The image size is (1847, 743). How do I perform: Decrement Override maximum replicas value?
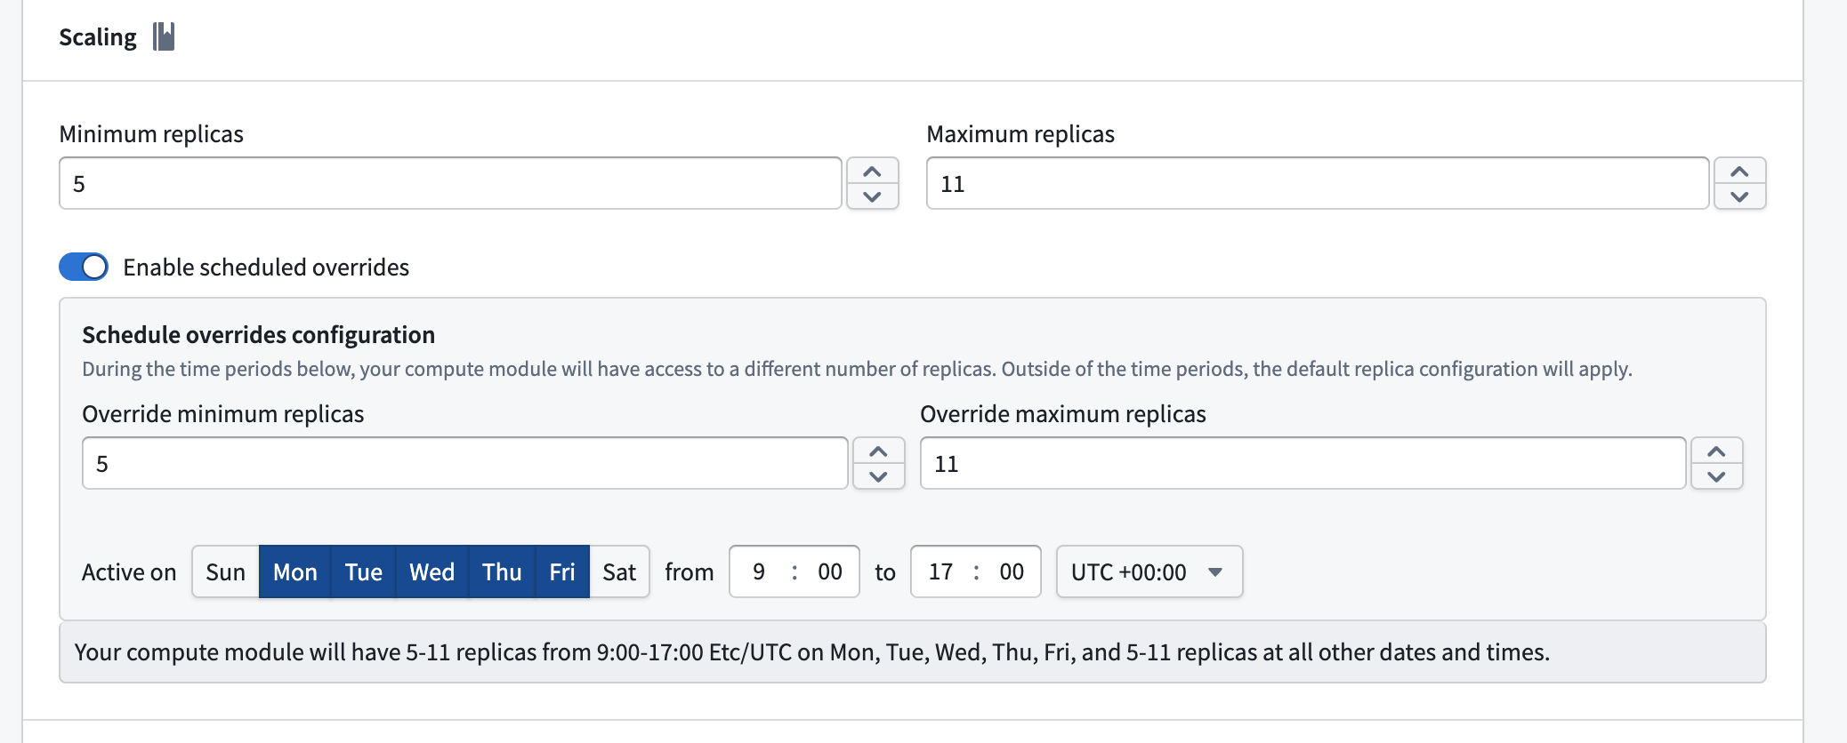coord(1717,477)
